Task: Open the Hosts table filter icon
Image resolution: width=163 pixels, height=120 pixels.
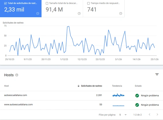Action: (157, 74)
